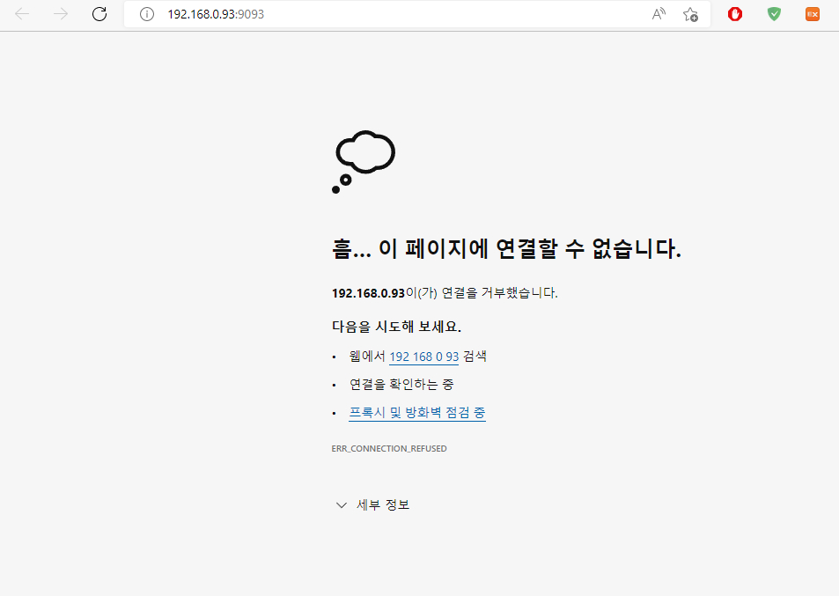The height and width of the screenshot is (596, 839).
Task: Expand the 세부 정보 details section
Action: click(372, 505)
